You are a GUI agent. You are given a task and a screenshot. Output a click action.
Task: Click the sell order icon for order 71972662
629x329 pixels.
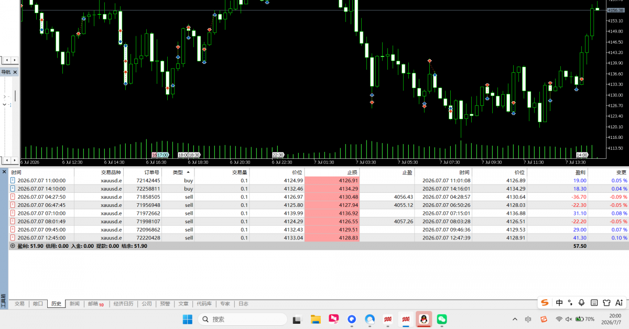[13, 213]
